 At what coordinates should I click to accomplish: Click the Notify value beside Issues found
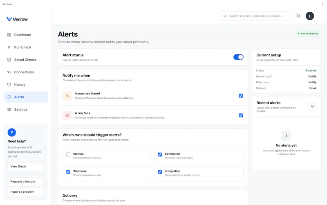pos(312,76)
